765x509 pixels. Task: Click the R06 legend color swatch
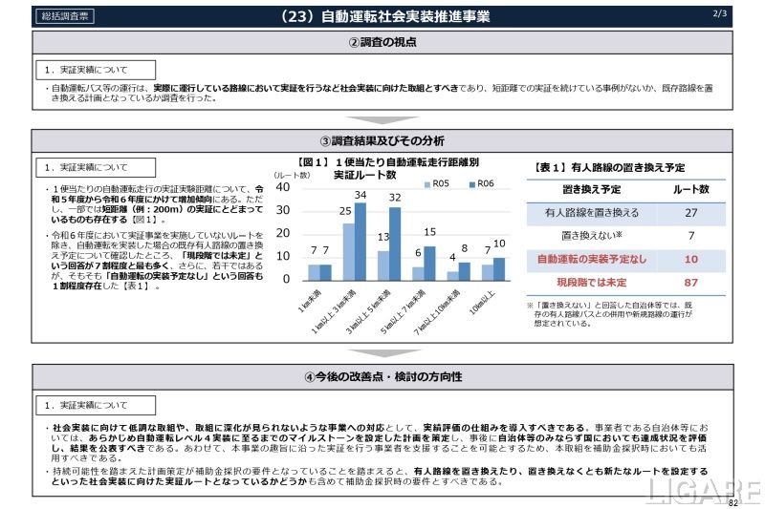pos(470,184)
